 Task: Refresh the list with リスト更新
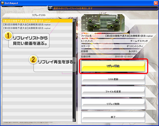click(113, 79)
